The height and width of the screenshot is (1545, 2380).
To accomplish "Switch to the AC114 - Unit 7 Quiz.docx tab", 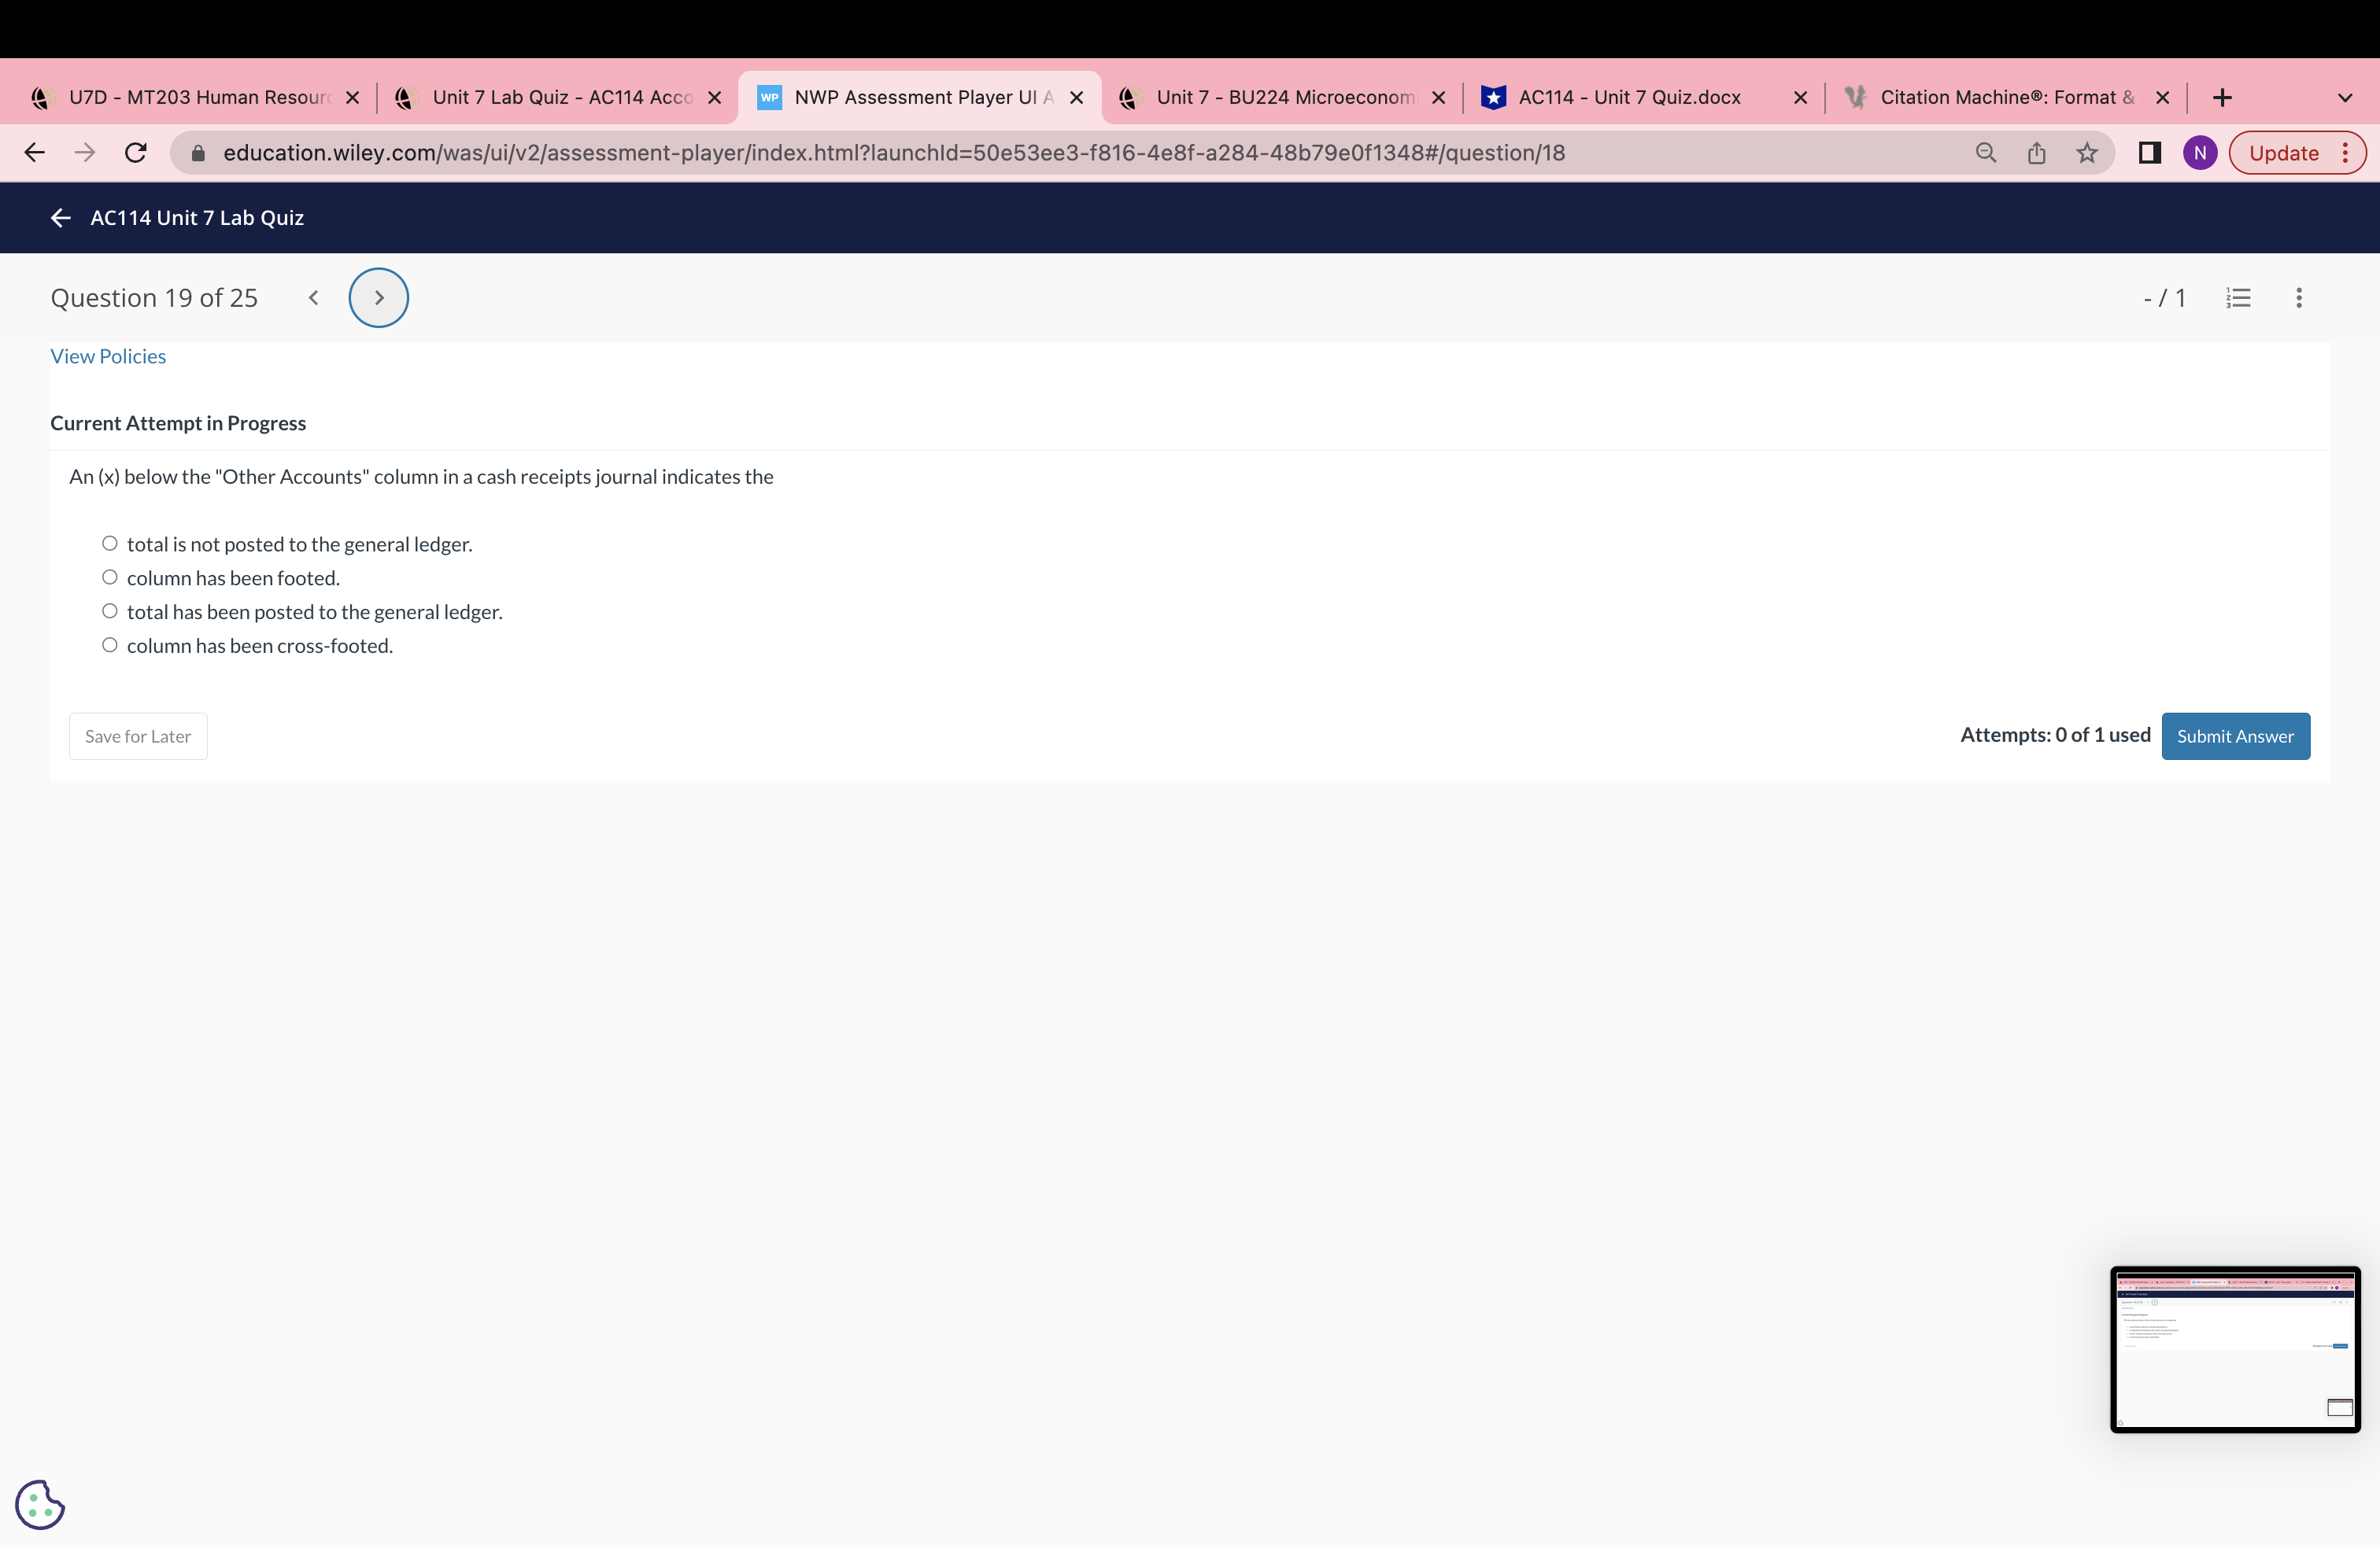I will click(1629, 98).
